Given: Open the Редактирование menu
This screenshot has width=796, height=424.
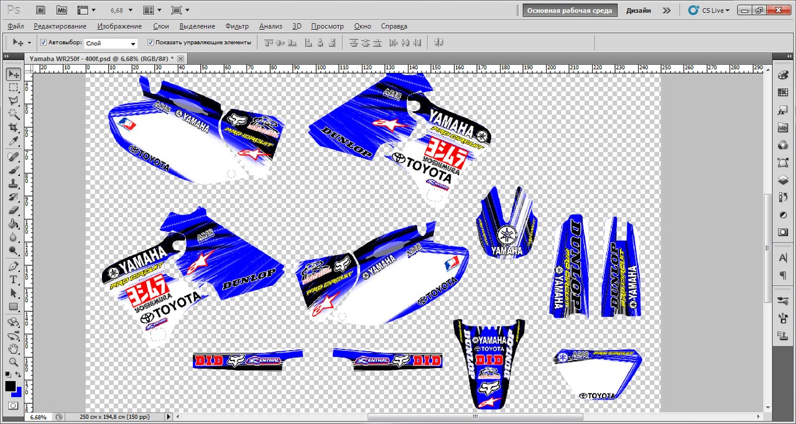Looking at the screenshot, I should pyautogui.click(x=60, y=26).
